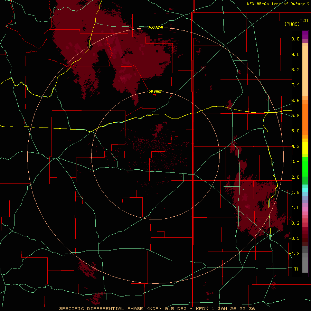The image size is (311, 311).
Task: Click the 0.2 scale value
Action: 295,223
